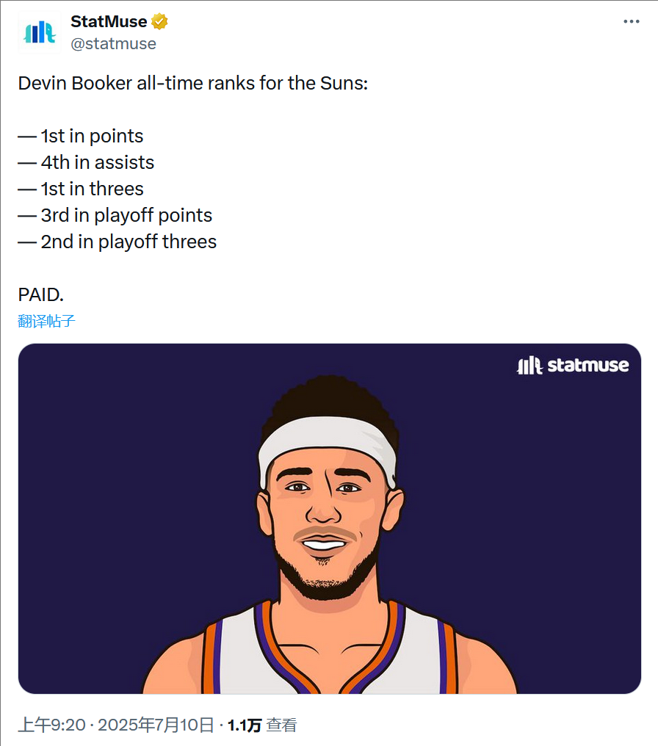Click the gold verified badge
The height and width of the screenshot is (746, 658).
(159, 21)
